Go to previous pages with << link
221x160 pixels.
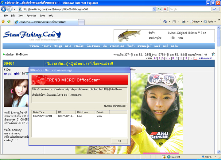155,58
